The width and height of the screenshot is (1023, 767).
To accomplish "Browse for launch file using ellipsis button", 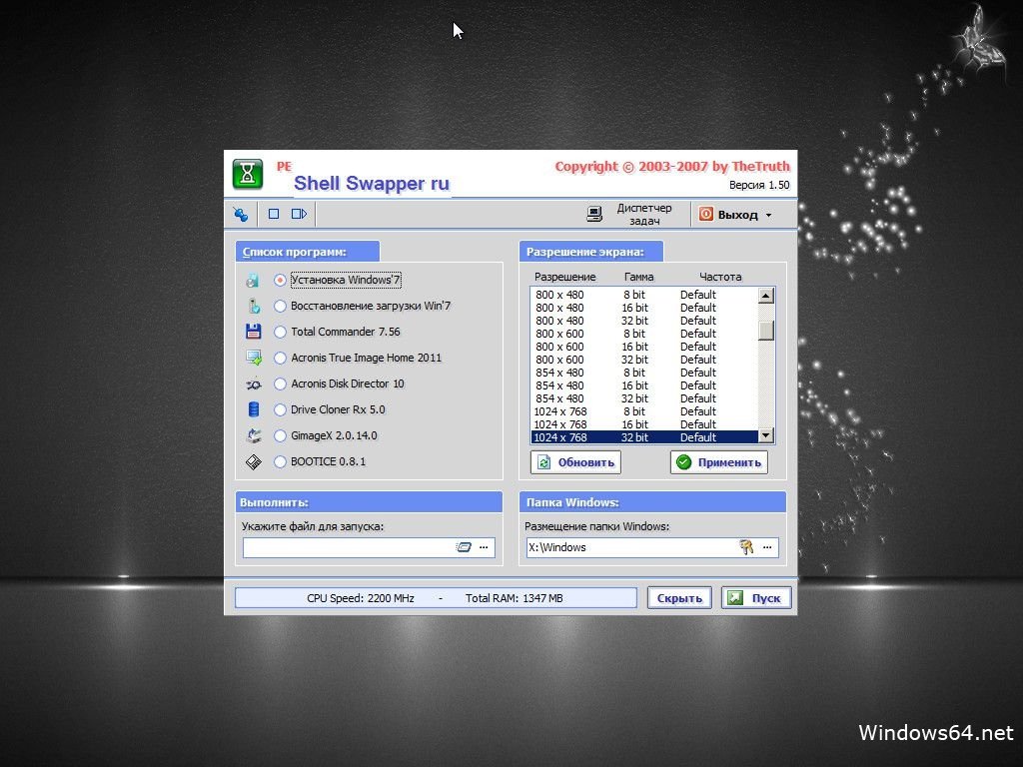I will 485,547.
